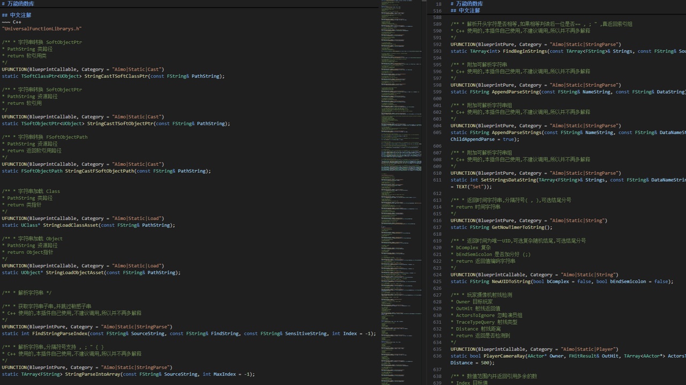This screenshot has width=686, height=385.
Task: Click the StringLoadObjectAsset function name
Action: pos(74,273)
